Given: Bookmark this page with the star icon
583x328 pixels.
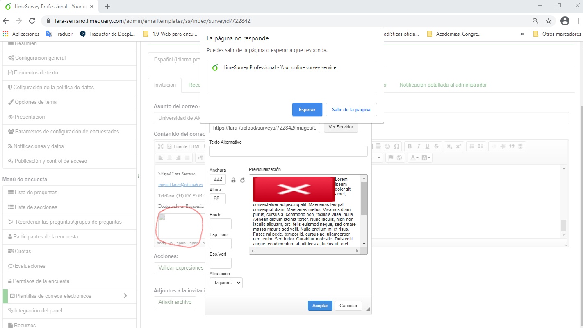Looking at the screenshot, I should [549, 21].
